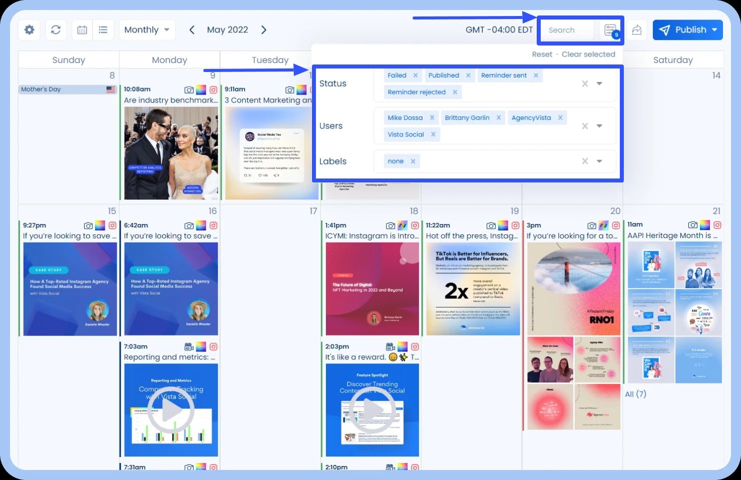Viewport: 741px width, 480px height.
Task: Click the Reset link in the filter panel
Action: point(542,54)
